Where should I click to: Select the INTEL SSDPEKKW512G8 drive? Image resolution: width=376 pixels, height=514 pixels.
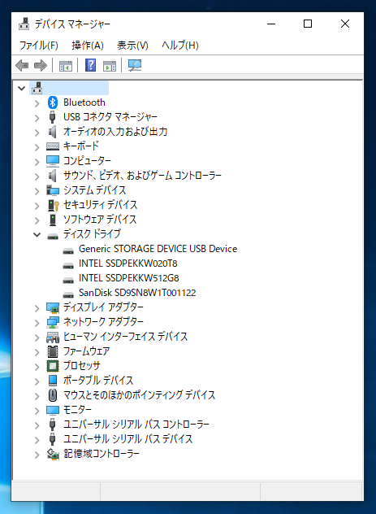pyautogui.click(x=129, y=278)
